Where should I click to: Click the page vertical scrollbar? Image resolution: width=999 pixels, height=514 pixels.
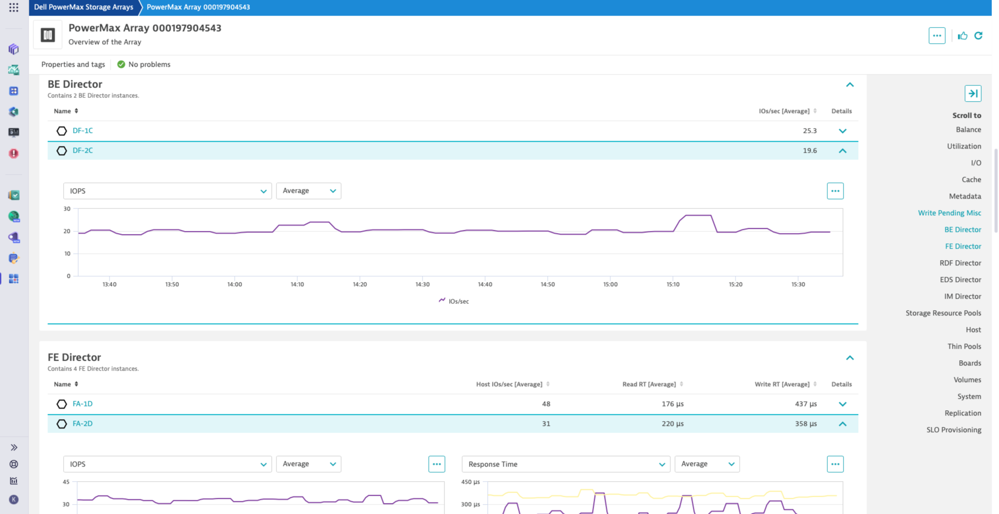click(x=995, y=190)
